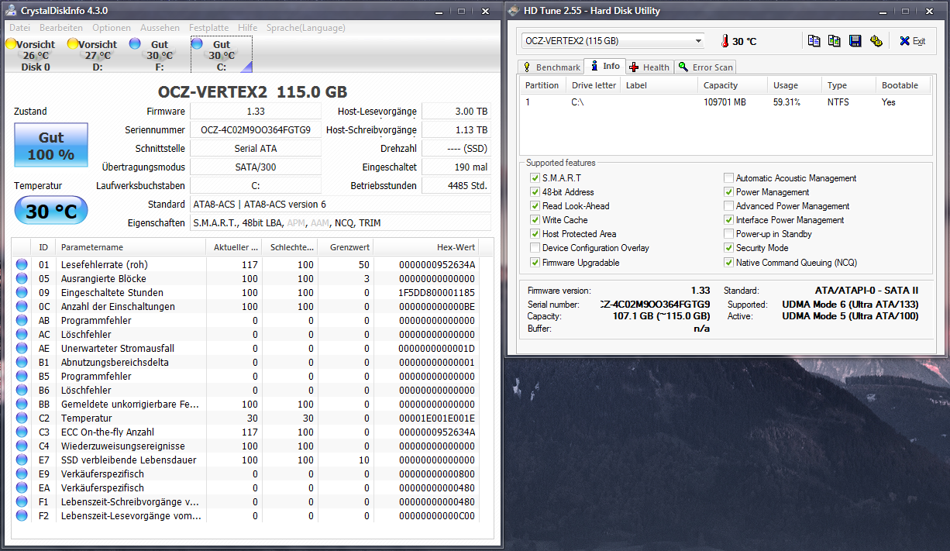Click the blue status icon for Lesefehlerrate (roh)

pyautogui.click(x=22, y=265)
